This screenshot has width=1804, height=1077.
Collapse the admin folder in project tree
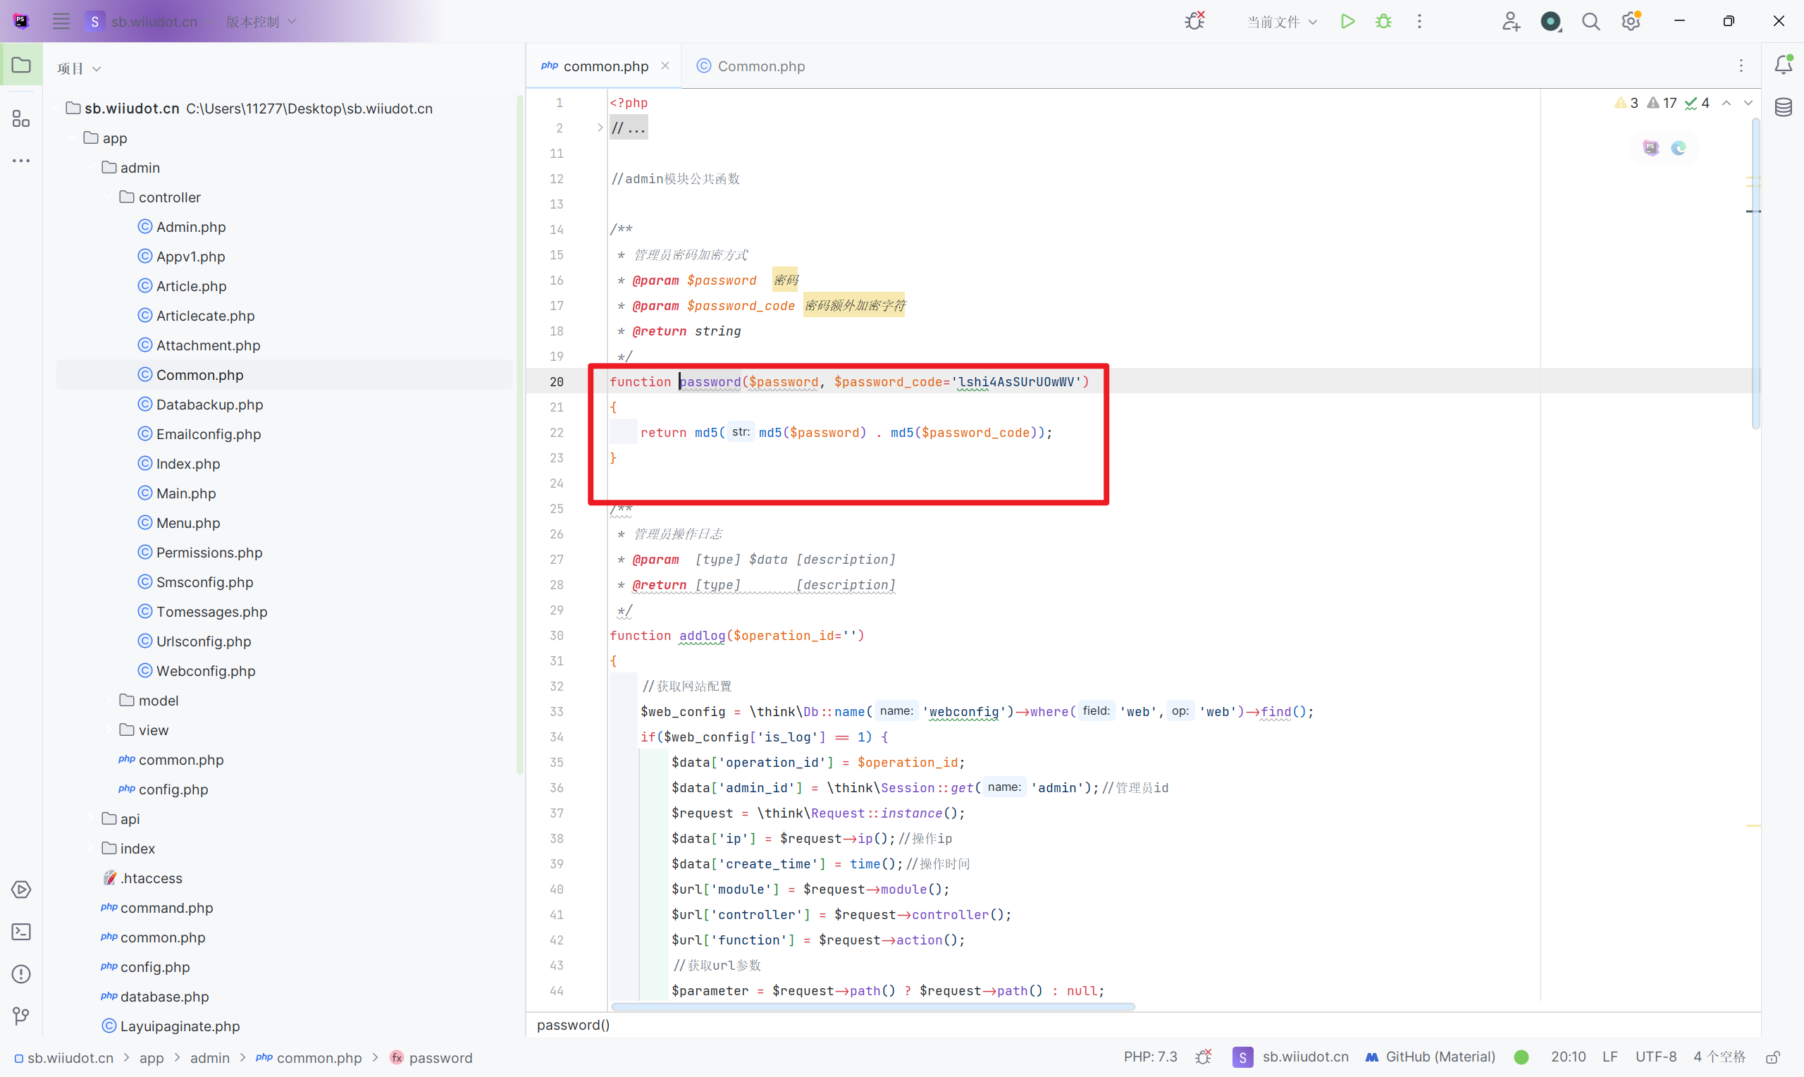coord(91,168)
